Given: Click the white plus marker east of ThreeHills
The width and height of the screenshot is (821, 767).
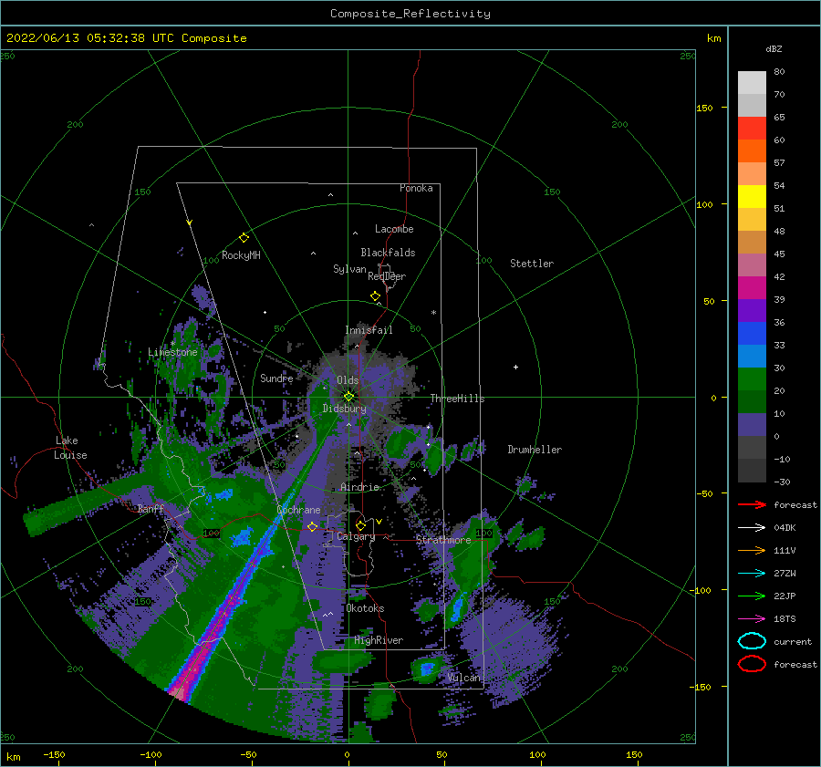Looking at the screenshot, I should [x=515, y=367].
